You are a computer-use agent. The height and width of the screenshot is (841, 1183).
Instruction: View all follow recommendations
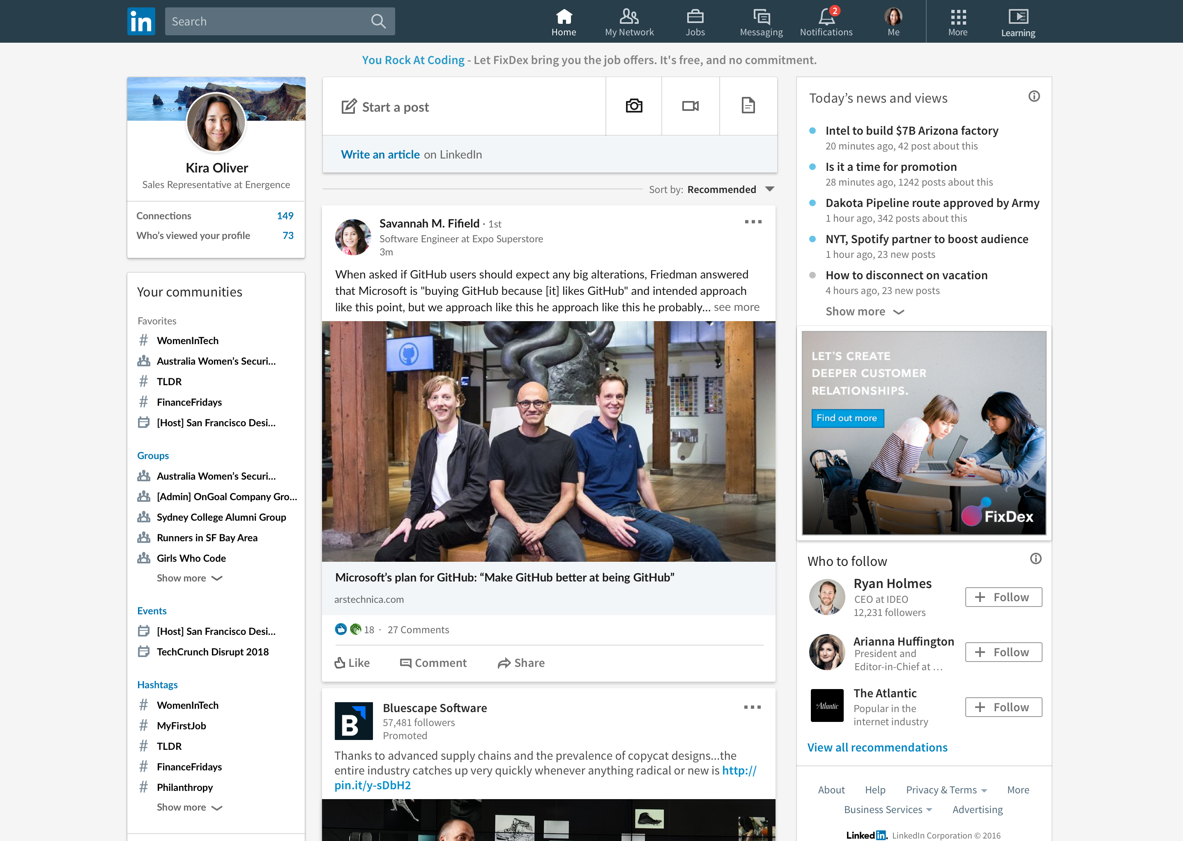(877, 747)
